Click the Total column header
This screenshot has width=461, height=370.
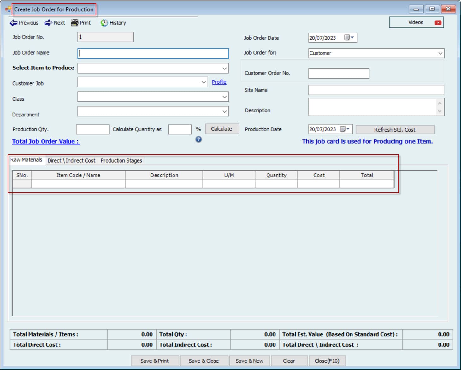point(367,175)
